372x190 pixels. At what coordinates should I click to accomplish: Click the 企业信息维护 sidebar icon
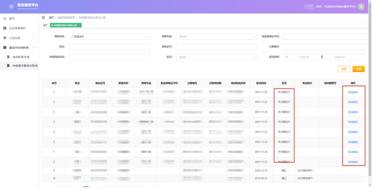tap(5, 28)
